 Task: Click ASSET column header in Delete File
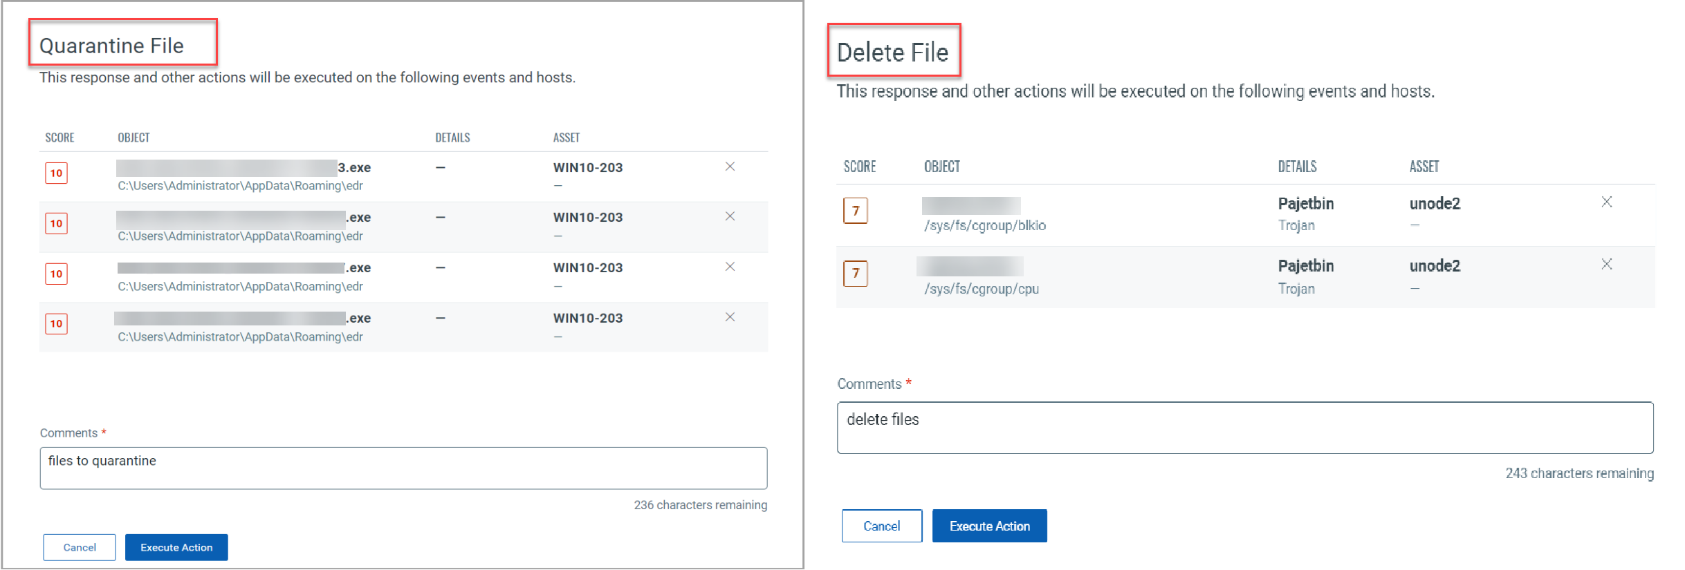coord(1424,167)
